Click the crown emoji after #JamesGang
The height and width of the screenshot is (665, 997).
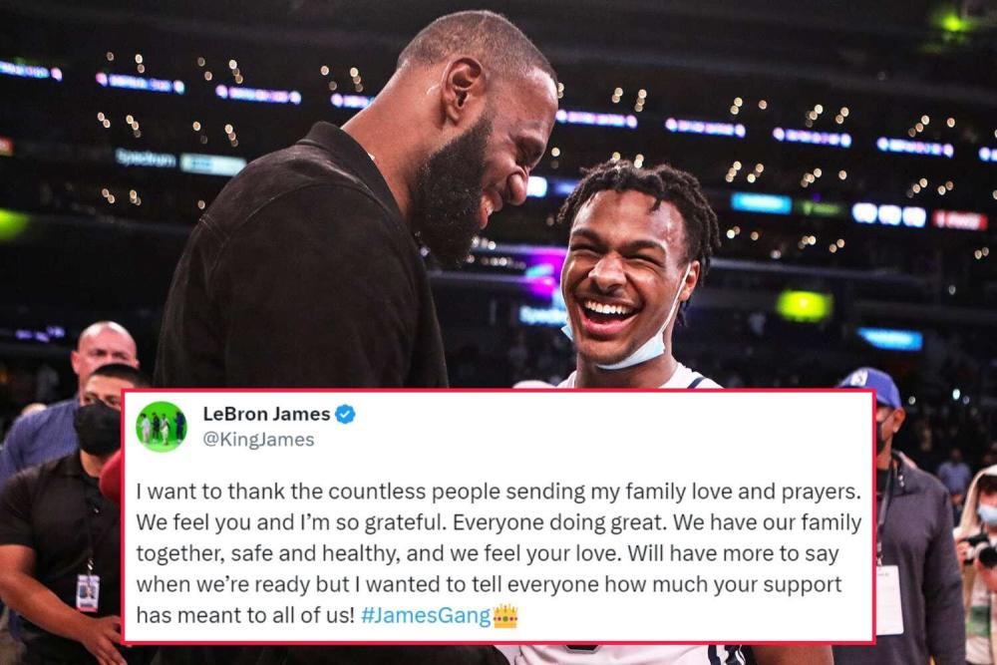505,615
